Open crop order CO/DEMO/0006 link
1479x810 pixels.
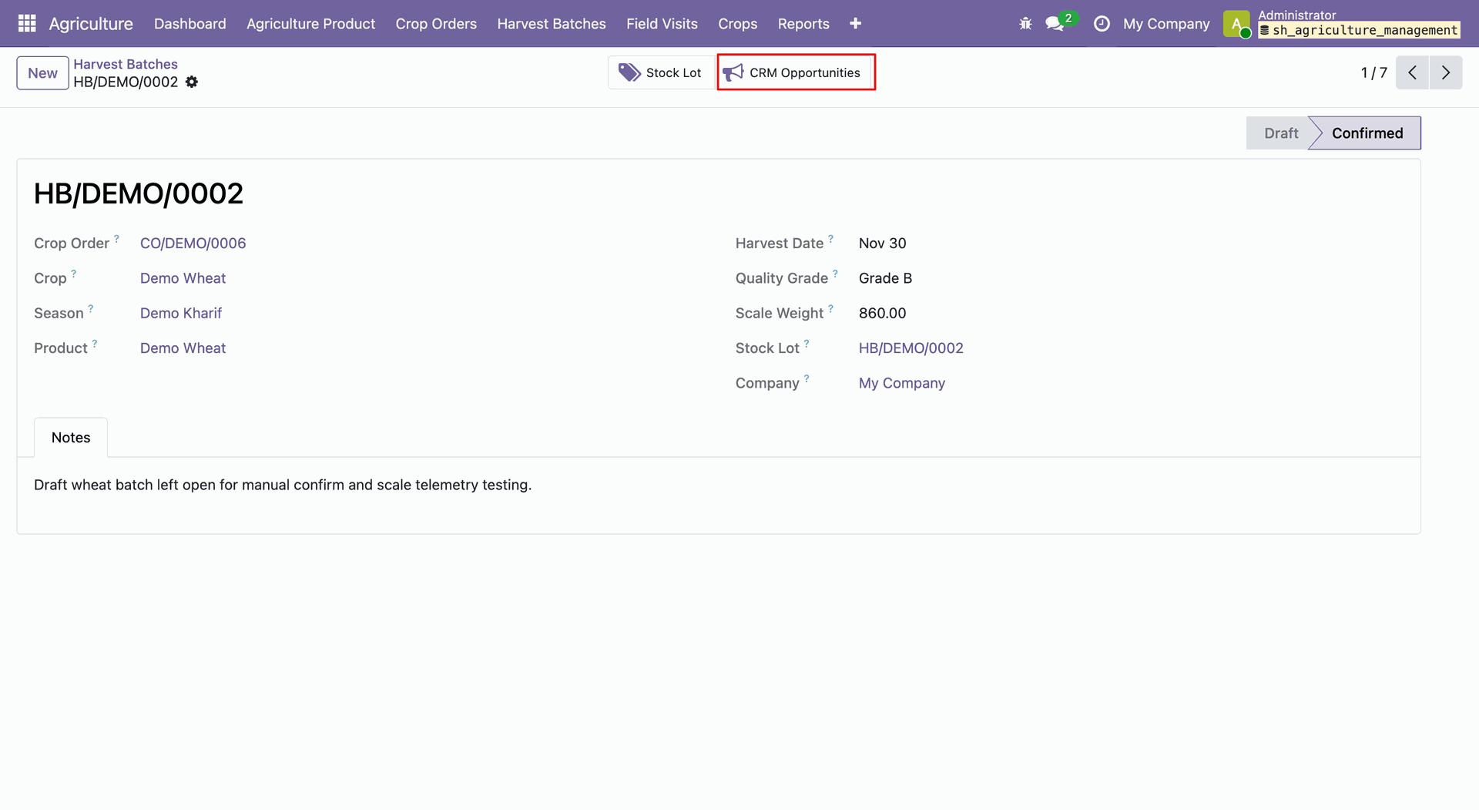pyautogui.click(x=193, y=243)
